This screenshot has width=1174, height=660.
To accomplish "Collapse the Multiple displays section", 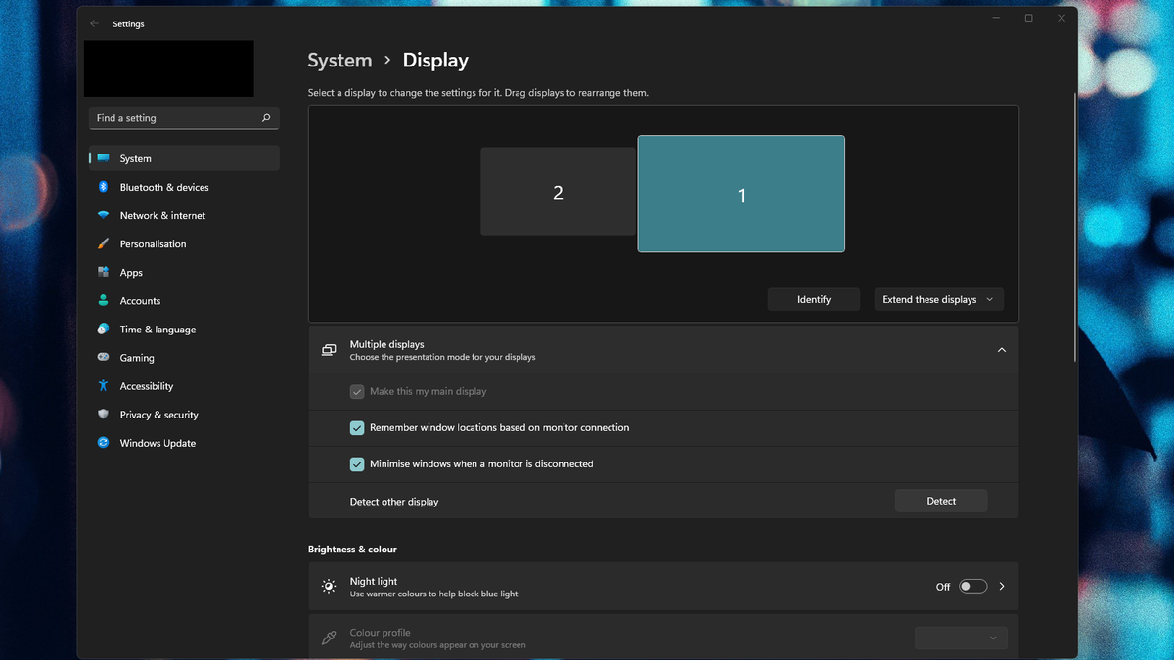I will (1001, 350).
